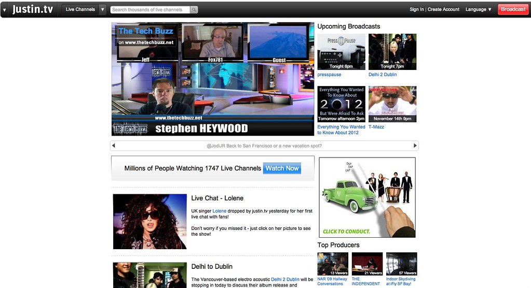This screenshot has height=288, width=531.
Task: Show the next ticker message with right arrow
Action: pyautogui.click(x=415, y=146)
